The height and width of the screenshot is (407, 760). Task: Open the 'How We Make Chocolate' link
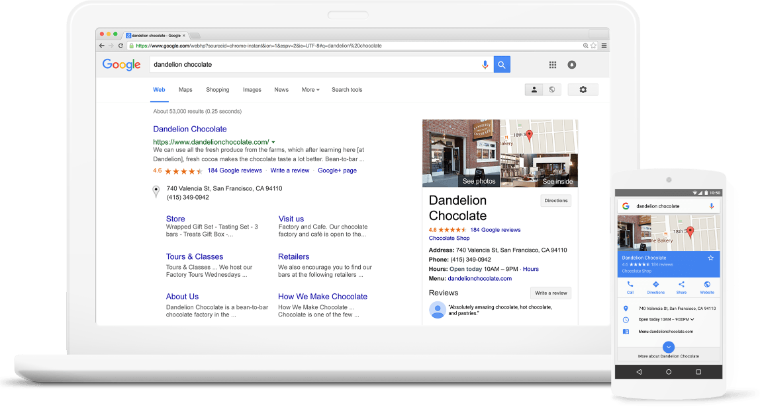click(322, 297)
